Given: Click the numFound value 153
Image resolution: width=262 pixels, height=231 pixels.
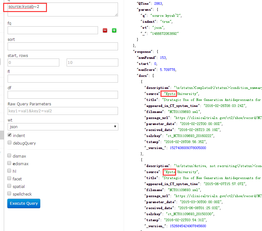Looking at the screenshot, I should [163, 58].
